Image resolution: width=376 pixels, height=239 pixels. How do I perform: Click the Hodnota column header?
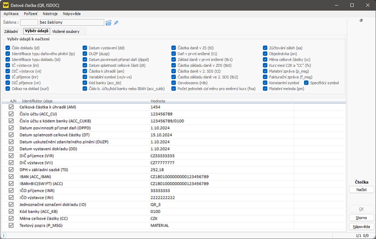point(220,101)
